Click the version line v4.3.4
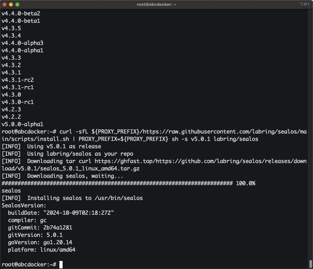The height and width of the screenshot is (269, 313). (x=11, y=36)
